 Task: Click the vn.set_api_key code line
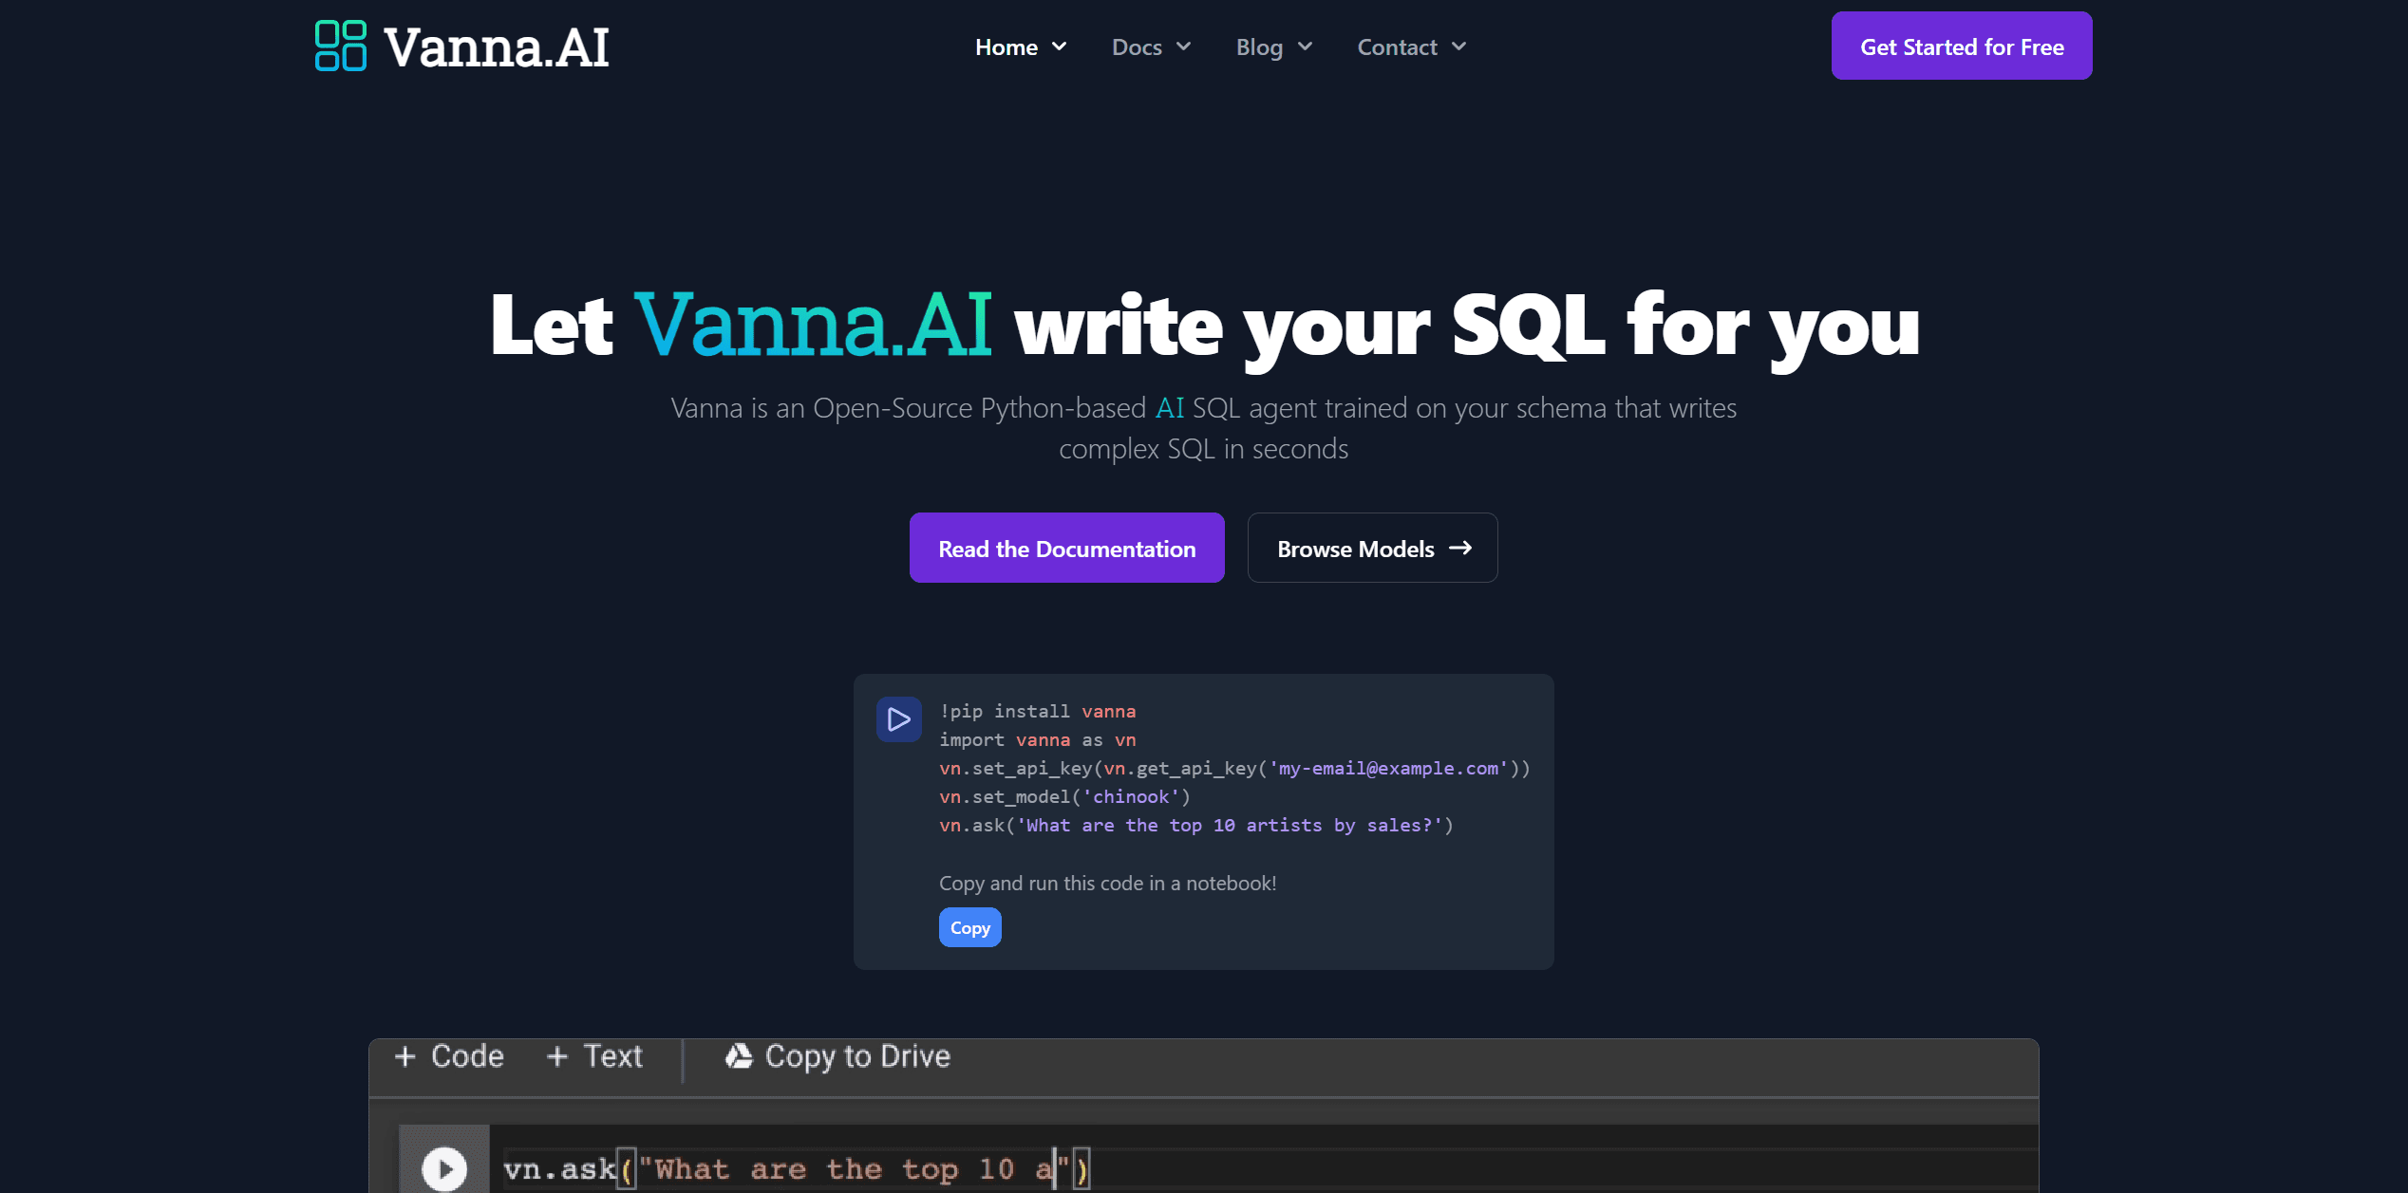[1234, 768]
